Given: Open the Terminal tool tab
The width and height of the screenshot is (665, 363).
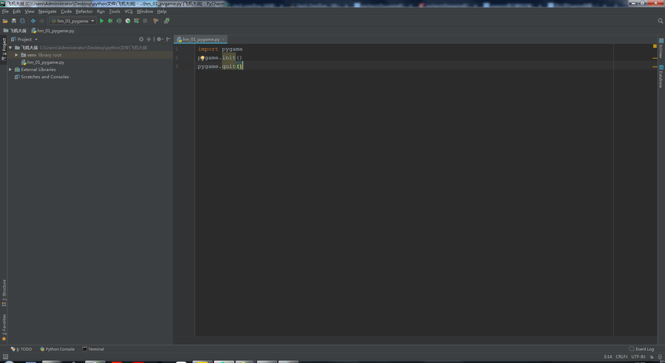Looking at the screenshot, I should point(93,349).
